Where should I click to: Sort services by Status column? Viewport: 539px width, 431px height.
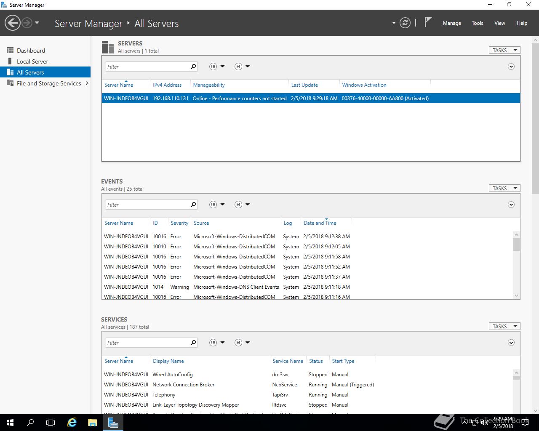(316, 361)
